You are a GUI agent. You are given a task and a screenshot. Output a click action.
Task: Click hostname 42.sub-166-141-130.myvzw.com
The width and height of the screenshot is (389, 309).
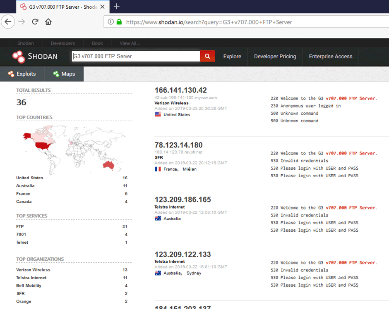pyautogui.click(x=186, y=97)
